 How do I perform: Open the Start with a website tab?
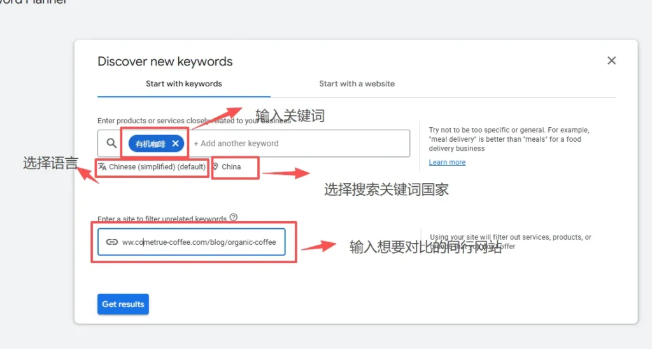pos(357,84)
